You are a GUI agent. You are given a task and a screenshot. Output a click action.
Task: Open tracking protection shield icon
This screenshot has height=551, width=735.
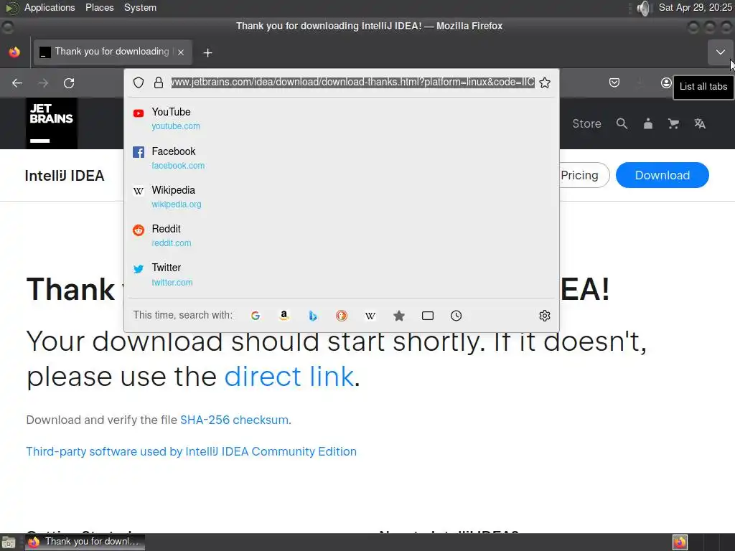tap(139, 83)
